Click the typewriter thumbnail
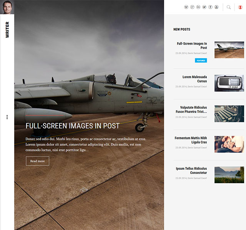246x230 pixels. 229,114
